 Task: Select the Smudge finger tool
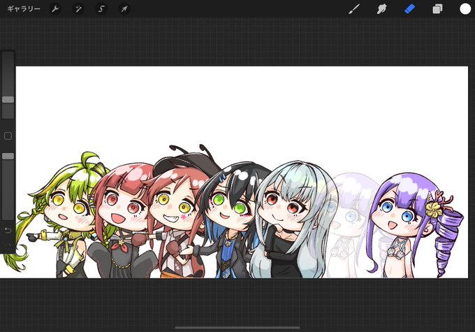[x=381, y=9]
